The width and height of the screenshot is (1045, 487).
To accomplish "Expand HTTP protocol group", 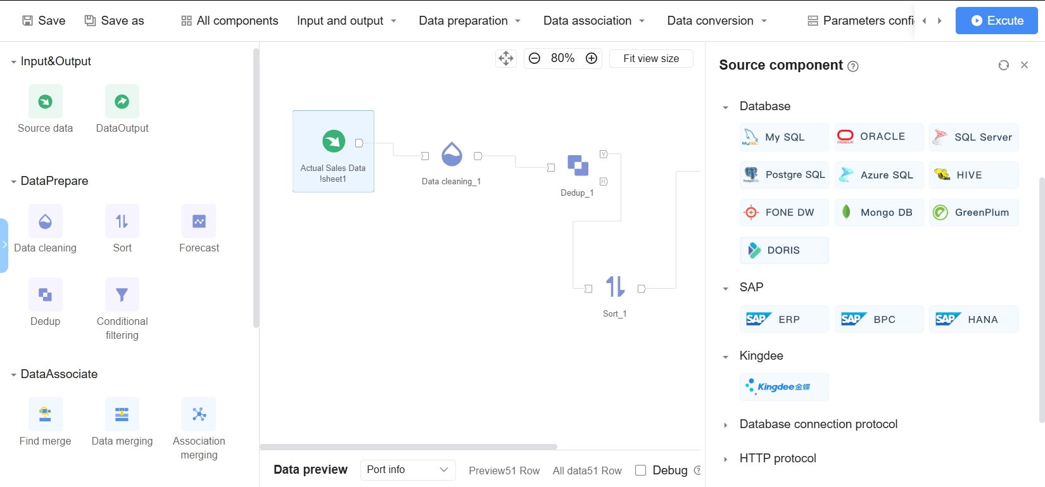I will point(726,459).
